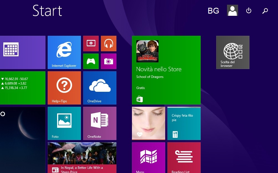Launch Internet Explorer tile

tap(64, 52)
